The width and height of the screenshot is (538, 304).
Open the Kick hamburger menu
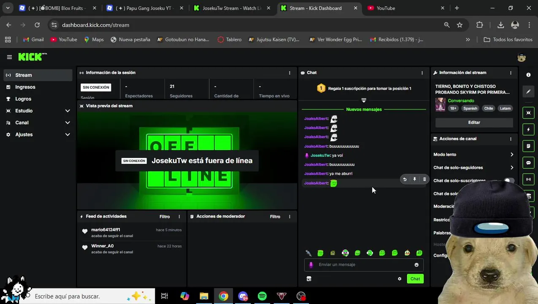9,57
